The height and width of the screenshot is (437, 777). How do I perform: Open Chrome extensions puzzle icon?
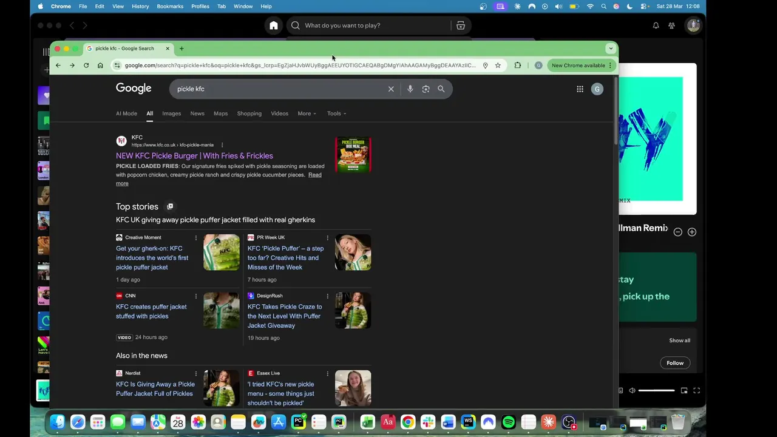(518, 66)
